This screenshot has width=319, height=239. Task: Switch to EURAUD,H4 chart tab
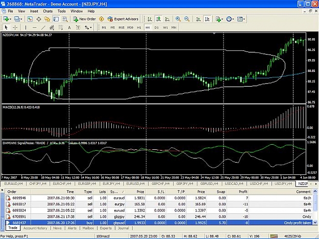[13, 184]
